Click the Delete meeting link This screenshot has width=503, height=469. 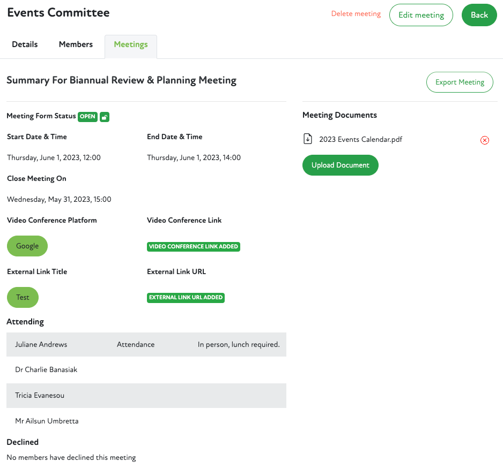[x=356, y=14]
